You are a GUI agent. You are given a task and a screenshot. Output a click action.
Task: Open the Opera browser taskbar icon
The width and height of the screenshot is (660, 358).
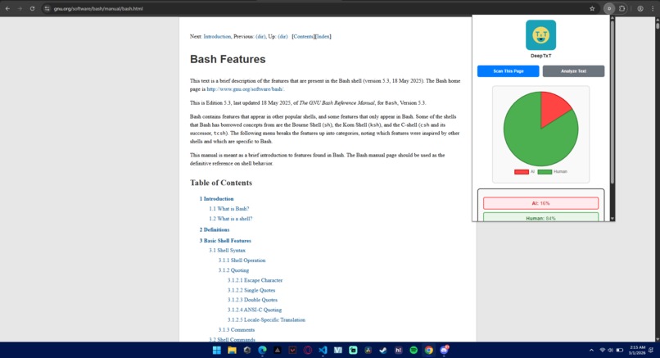click(x=308, y=350)
